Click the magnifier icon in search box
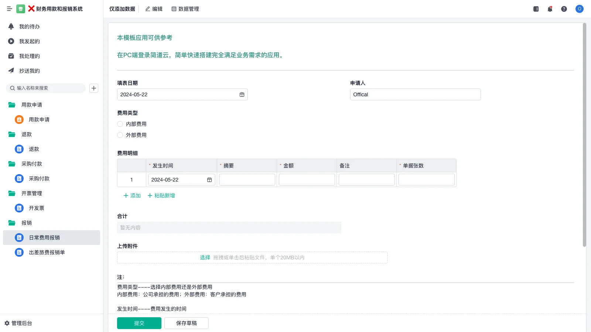This screenshot has width=591, height=332. tap(13, 88)
